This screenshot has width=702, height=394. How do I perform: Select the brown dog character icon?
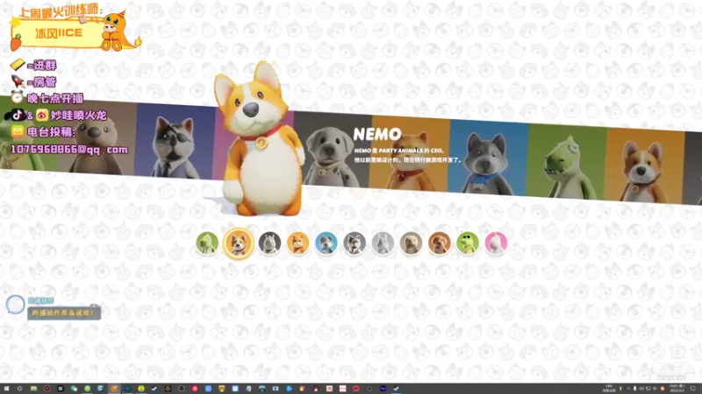click(x=439, y=243)
